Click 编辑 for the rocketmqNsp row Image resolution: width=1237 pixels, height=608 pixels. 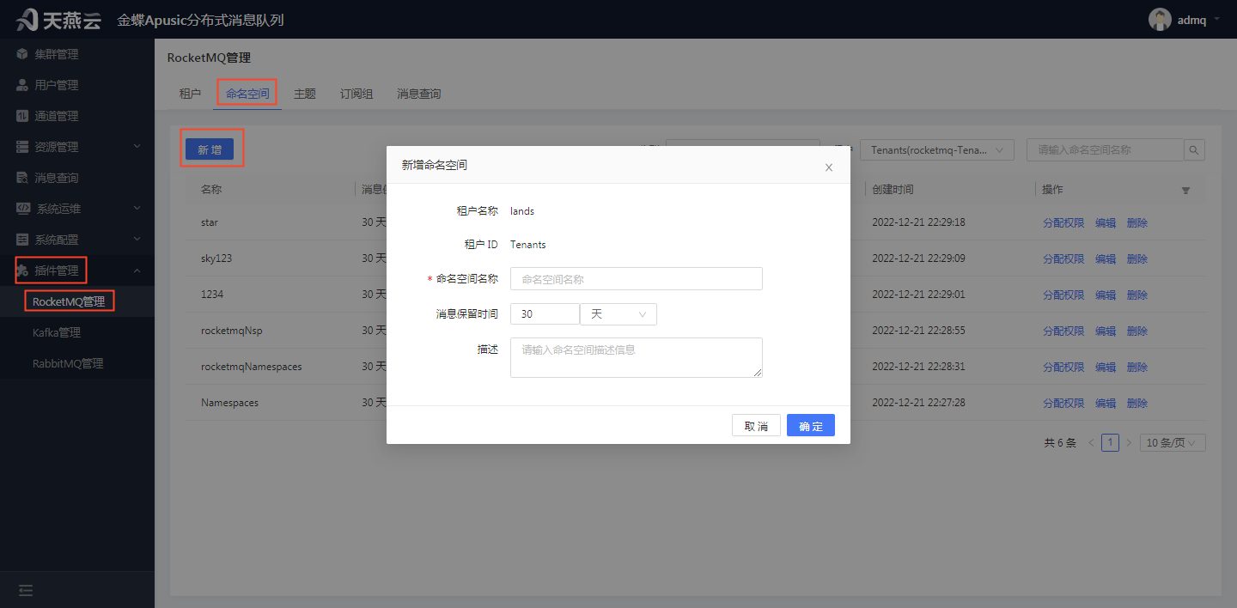[1106, 331]
